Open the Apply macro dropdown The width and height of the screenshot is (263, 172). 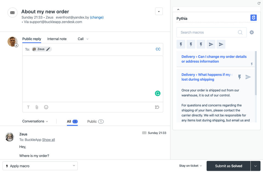click(40, 166)
